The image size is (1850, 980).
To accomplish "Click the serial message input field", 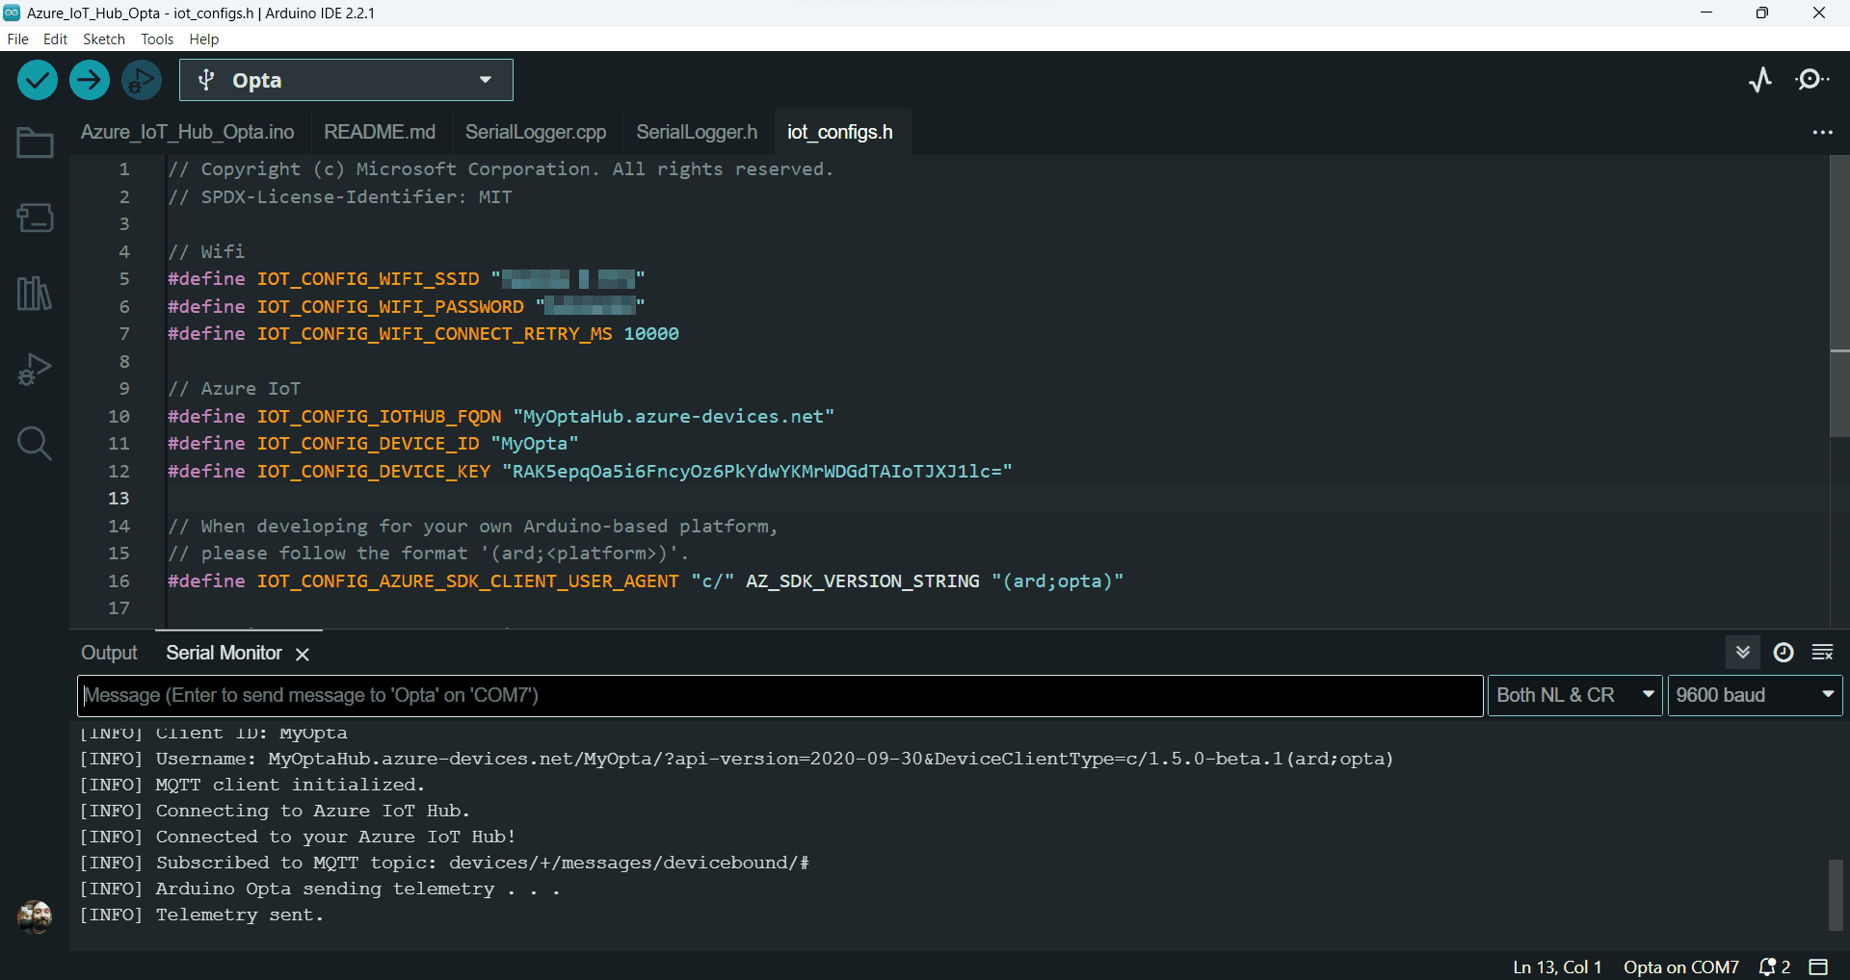I will [779, 695].
